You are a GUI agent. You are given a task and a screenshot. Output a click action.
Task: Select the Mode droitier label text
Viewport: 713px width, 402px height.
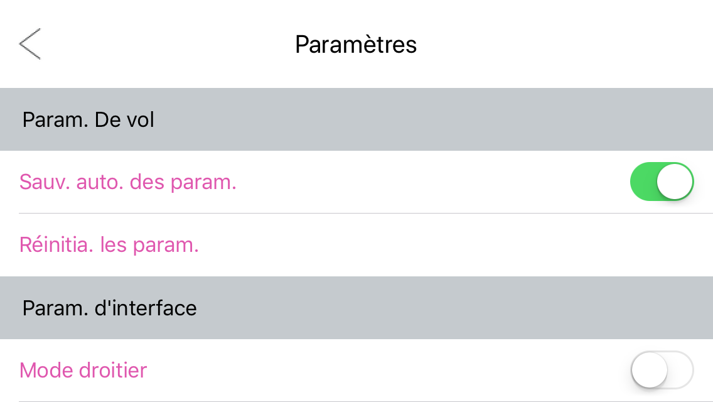click(83, 370)
